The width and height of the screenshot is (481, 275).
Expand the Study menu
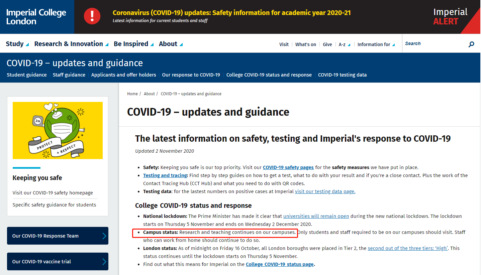[x=17, y=44]
